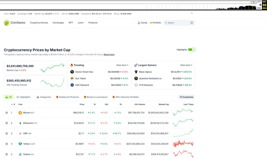The image size is (267, 159).
Task: Click Sun Token icon
Action: pos(72,79)
